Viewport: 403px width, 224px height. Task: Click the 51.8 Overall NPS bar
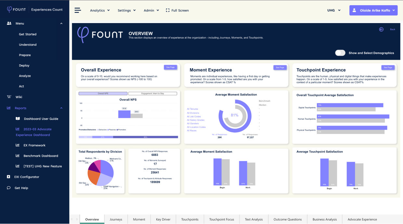click(124, 114)
